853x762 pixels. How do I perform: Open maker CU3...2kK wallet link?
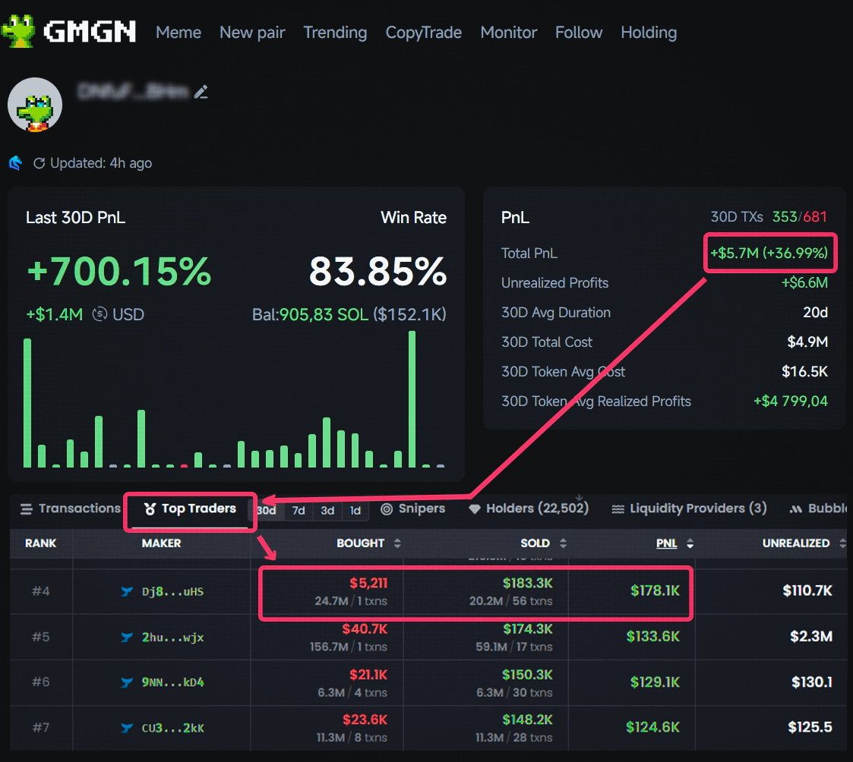[x=173, y=728]
